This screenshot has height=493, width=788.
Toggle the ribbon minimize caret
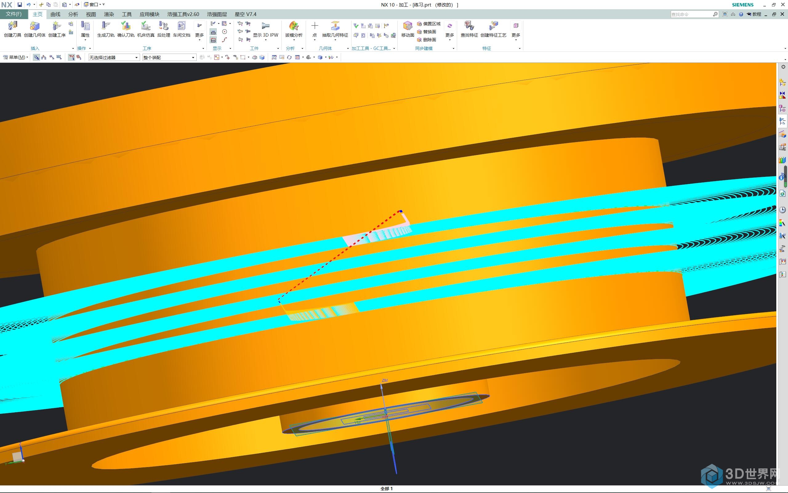coord(733,14)
